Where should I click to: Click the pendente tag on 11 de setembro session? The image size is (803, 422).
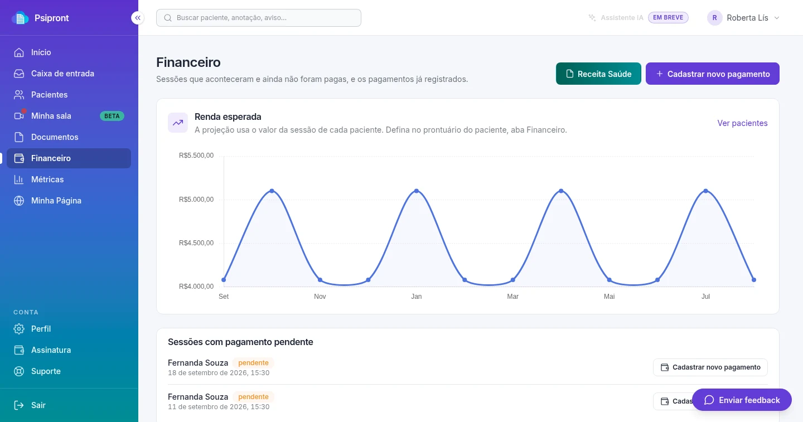pos(253,397)
